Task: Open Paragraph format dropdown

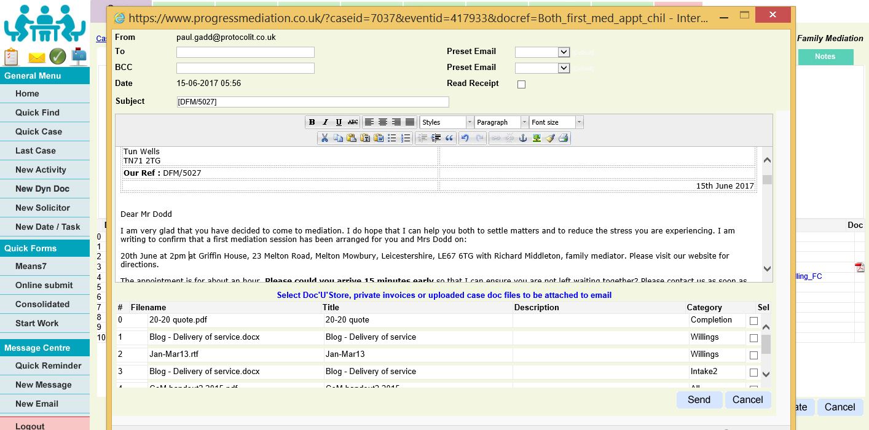Action: click(x=501, y=122)
